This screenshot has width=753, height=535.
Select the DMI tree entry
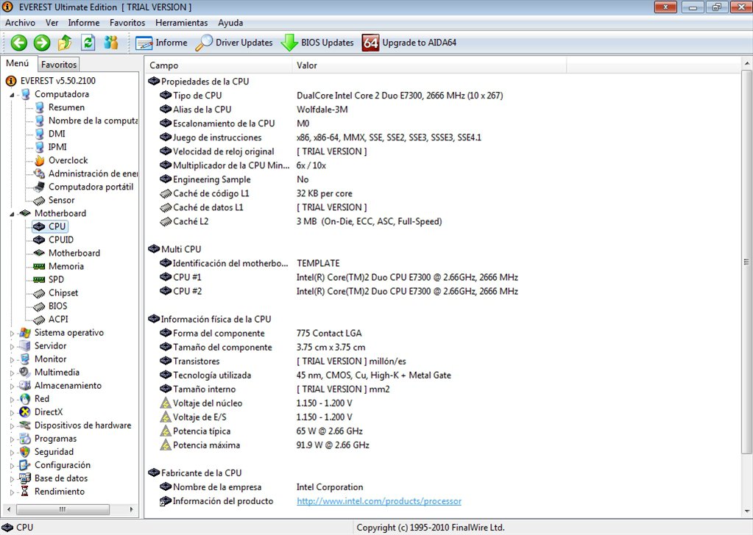(57, 134)
